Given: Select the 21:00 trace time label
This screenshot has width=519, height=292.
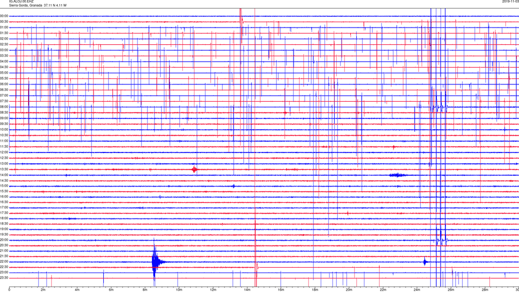Looking at the screenshot, I should pyautogui.click(x=4, y=250).
